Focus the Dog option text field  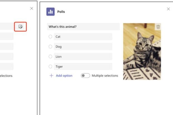point(83,47)
